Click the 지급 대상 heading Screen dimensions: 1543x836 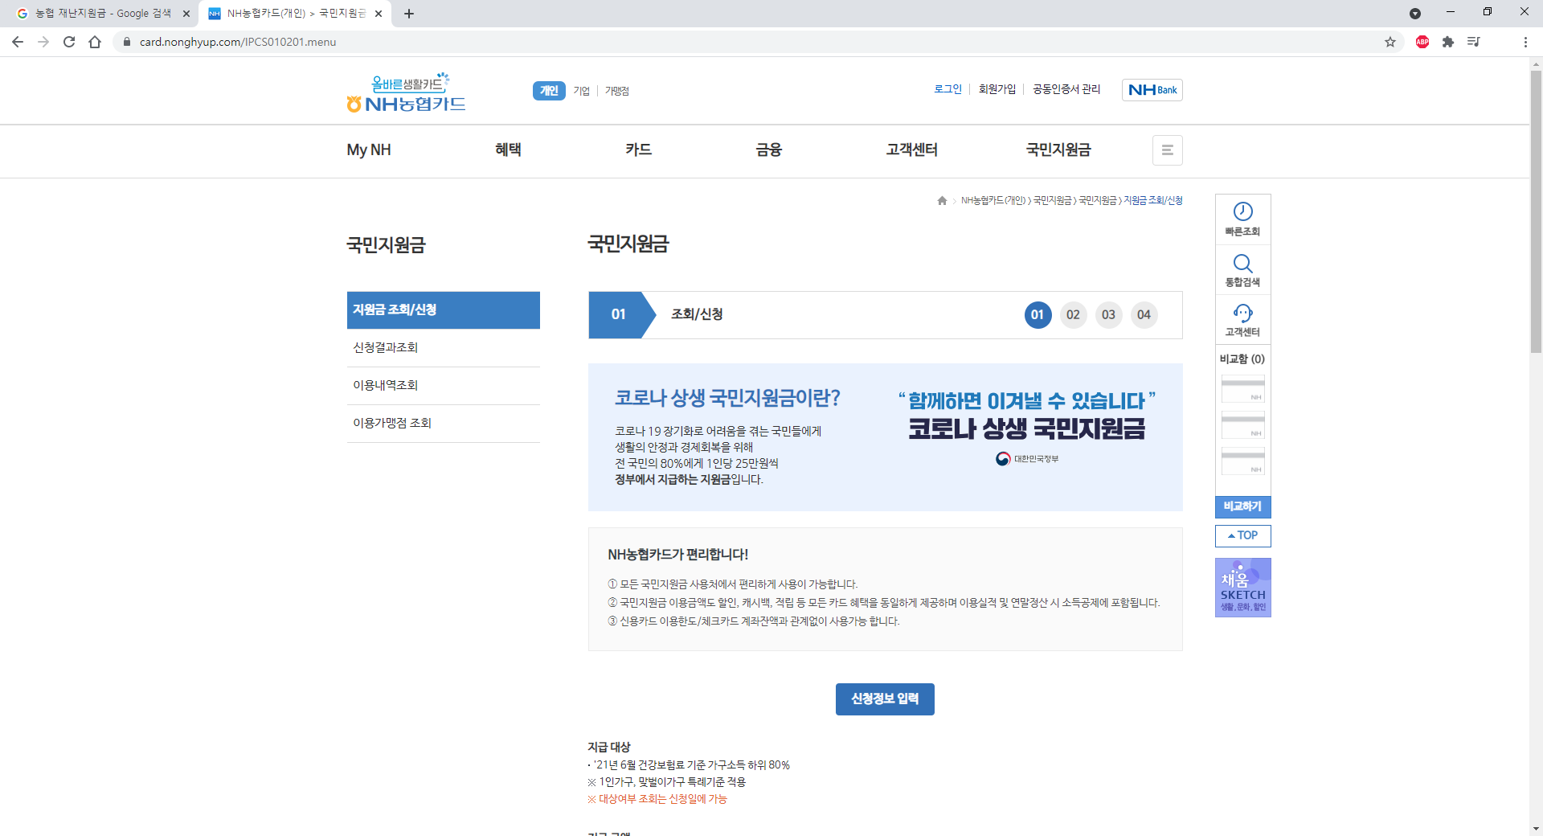609,747
